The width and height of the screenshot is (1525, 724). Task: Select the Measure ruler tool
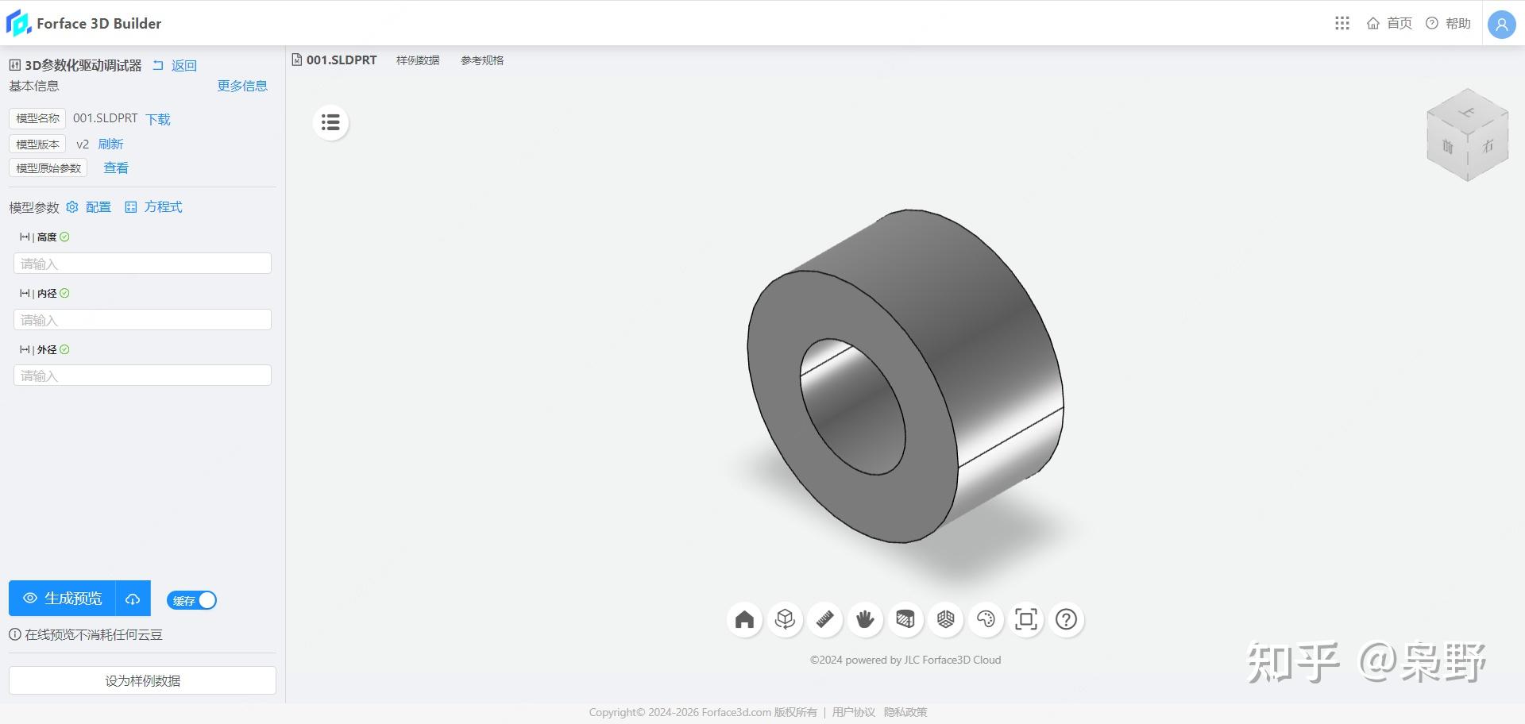[825, 619]
